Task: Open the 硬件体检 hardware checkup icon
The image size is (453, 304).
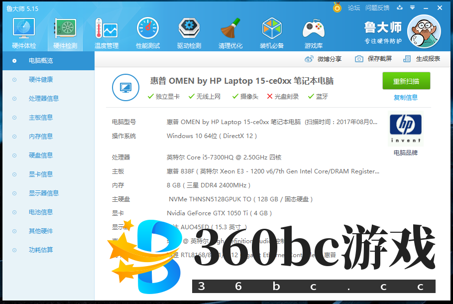Action: (x=23, y=31)
